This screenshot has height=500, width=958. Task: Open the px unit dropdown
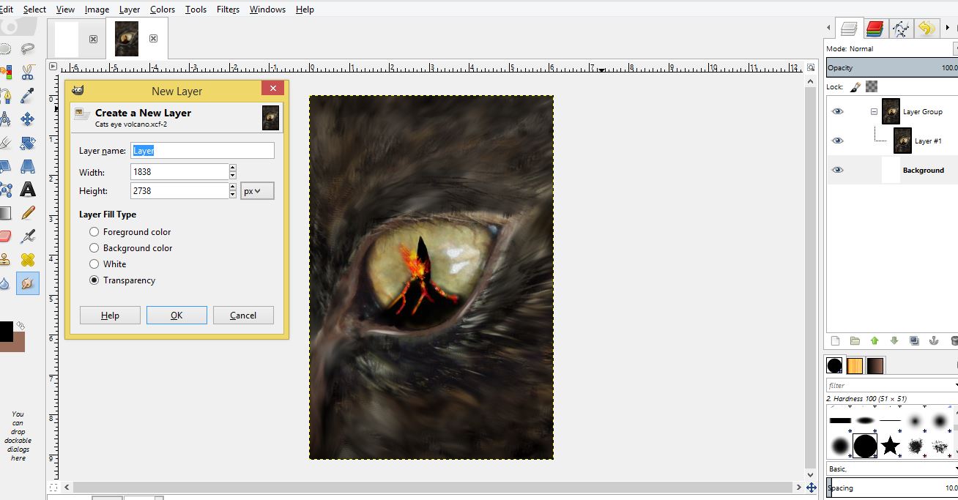[x=257, y=191]
